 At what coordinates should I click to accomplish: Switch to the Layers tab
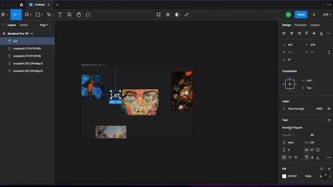[11, 25]
